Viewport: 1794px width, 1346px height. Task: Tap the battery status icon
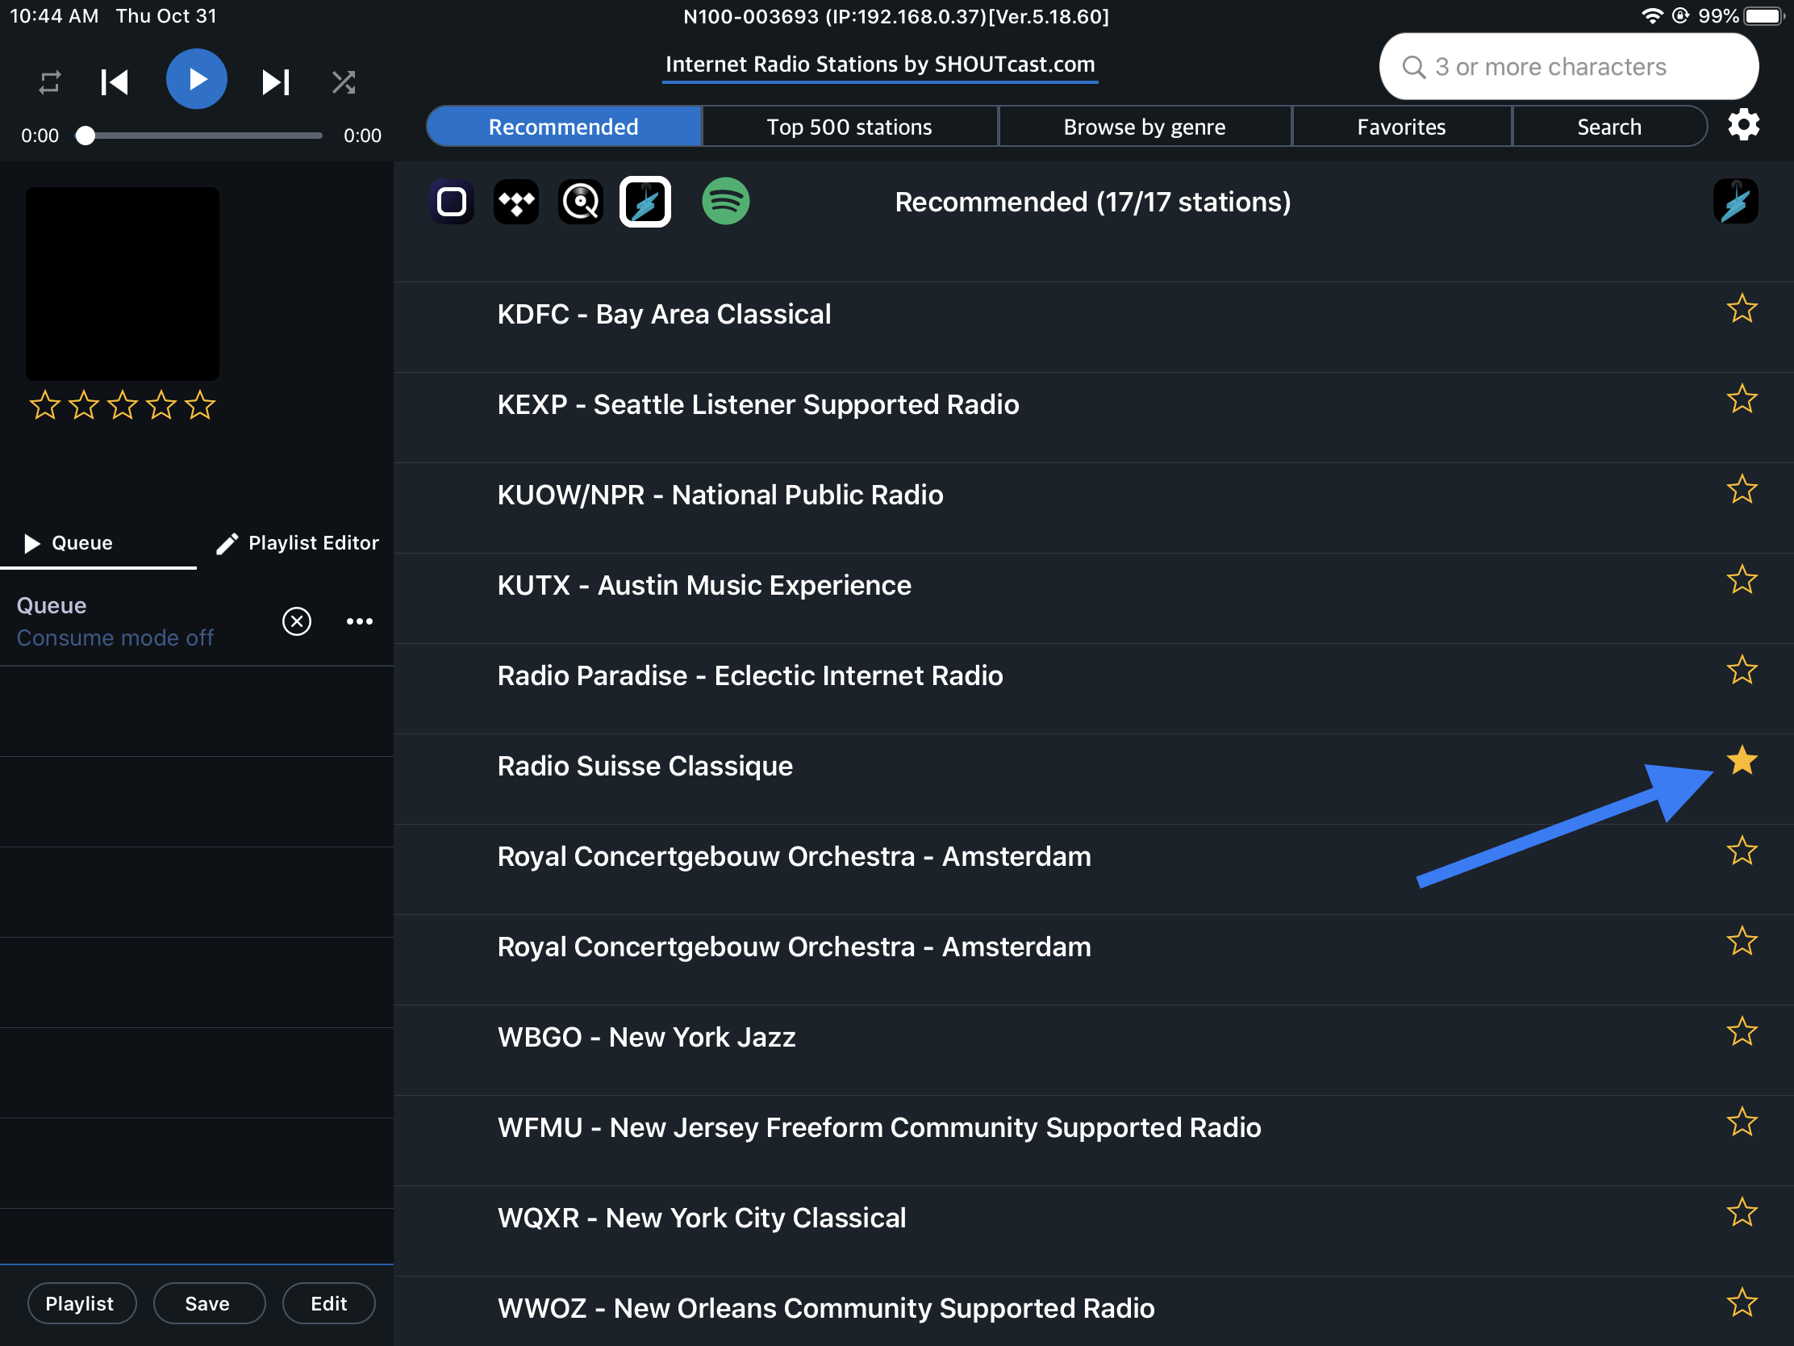point(1764,16)
